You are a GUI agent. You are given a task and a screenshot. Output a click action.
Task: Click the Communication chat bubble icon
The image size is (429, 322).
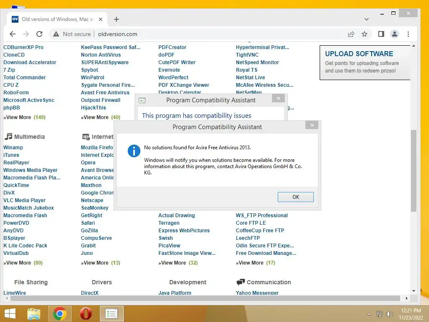[x=240, y=282]
